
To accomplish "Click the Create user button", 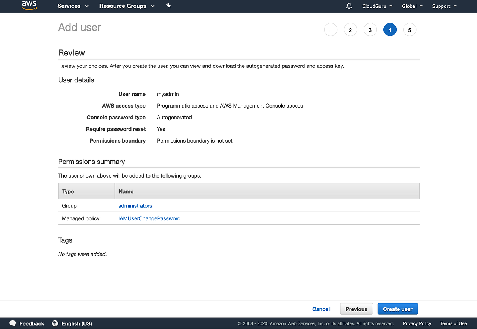I will 398,309.
